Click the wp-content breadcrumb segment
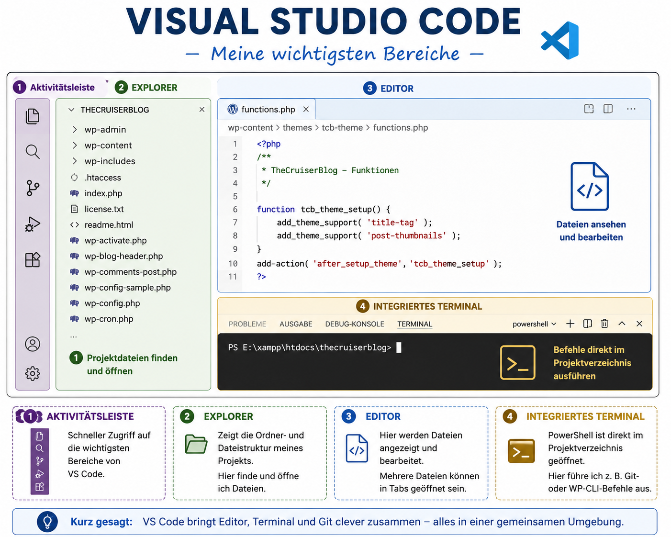The image size is (671, 537). coord(250,128)
